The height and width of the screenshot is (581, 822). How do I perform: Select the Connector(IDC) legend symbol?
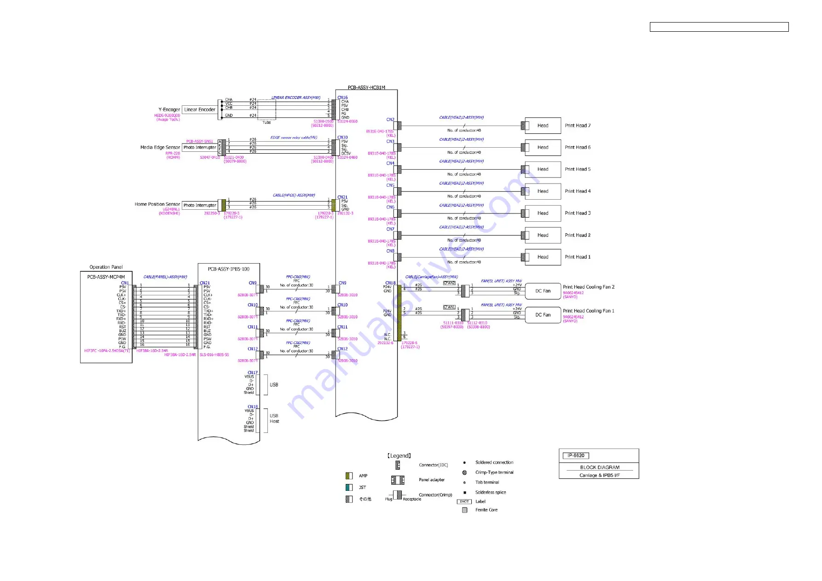click(x=398, y=465)
